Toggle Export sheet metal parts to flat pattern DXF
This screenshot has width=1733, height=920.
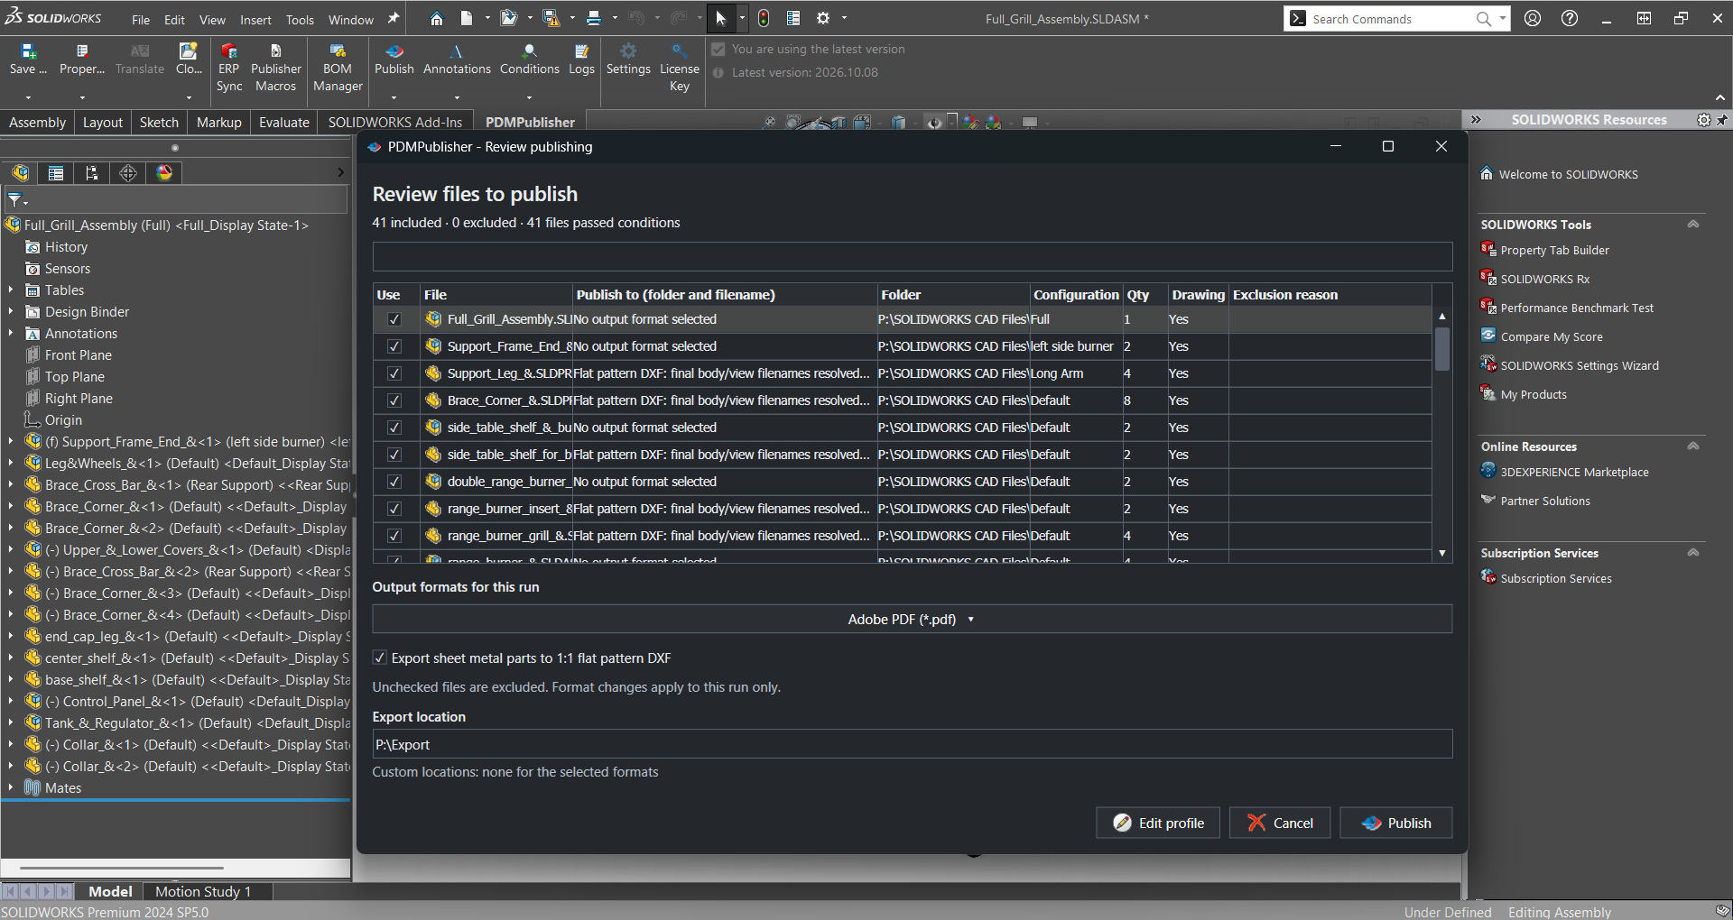tap(380, 658)
